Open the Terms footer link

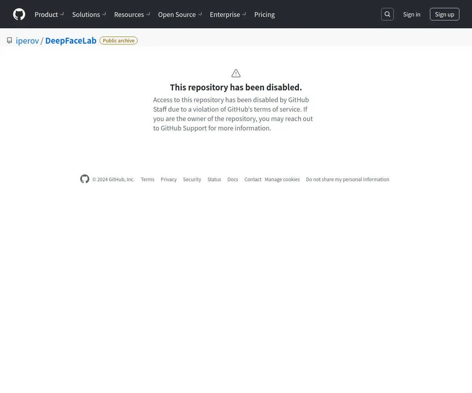[147, 179]
